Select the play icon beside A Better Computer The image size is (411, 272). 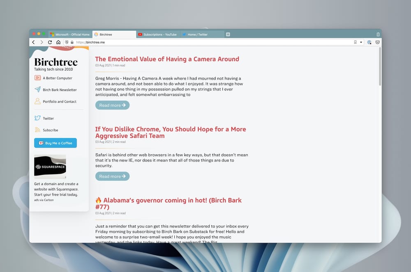[38, 78]
